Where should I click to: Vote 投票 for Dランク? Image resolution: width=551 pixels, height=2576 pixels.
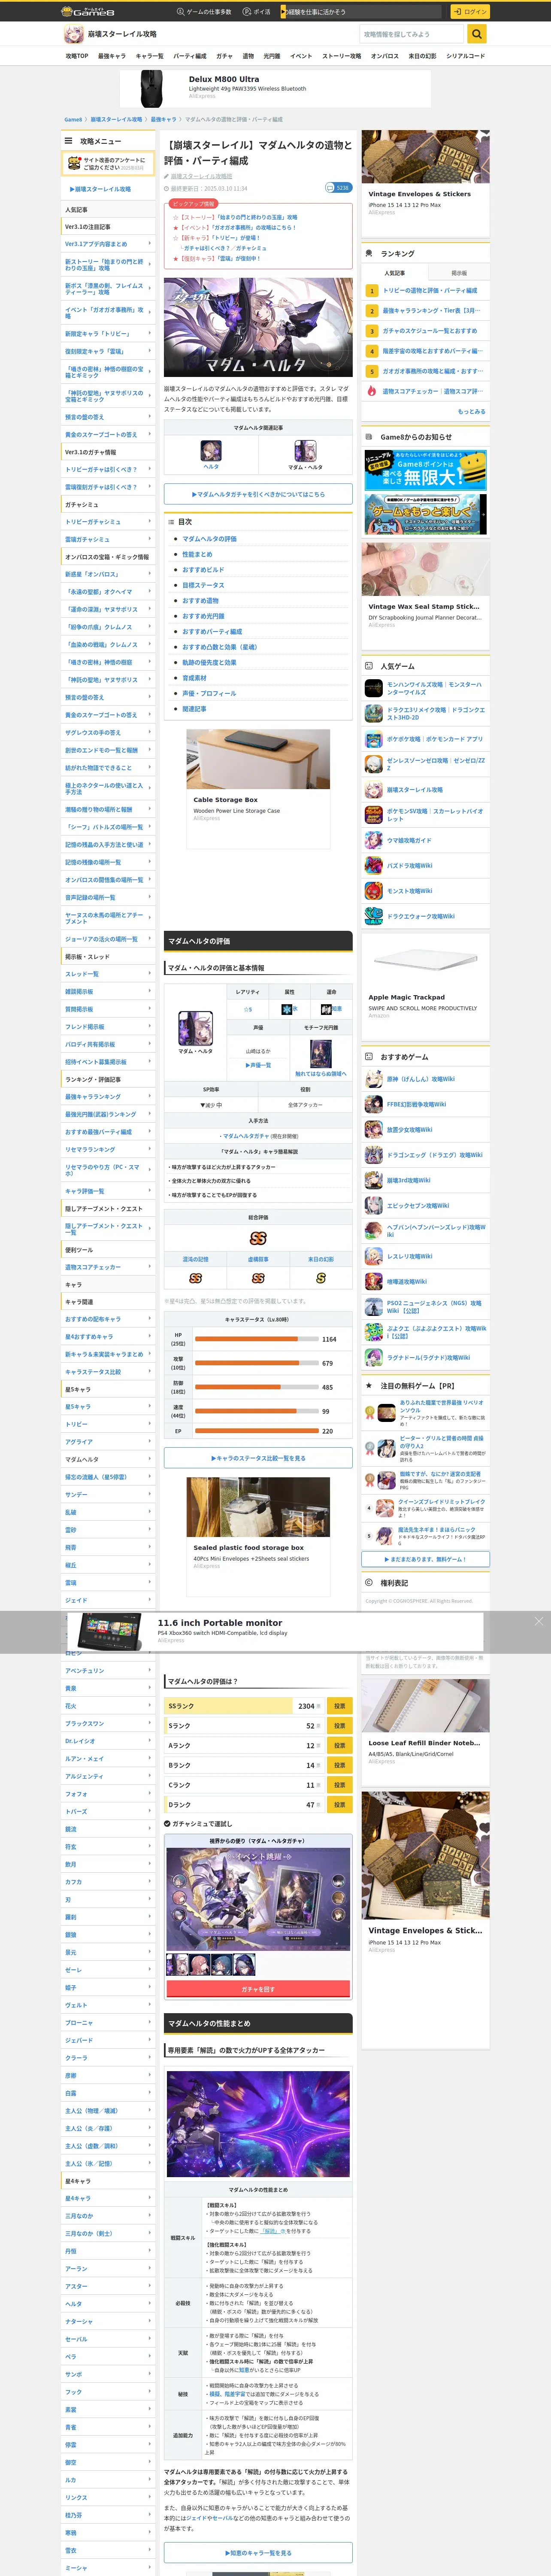pyautogui.click(x=339, y=1805)
